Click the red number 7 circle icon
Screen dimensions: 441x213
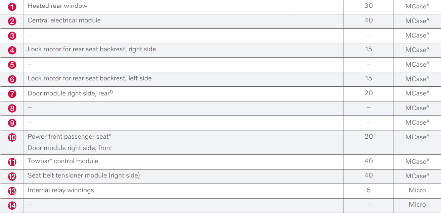click(x=12, y=94)
